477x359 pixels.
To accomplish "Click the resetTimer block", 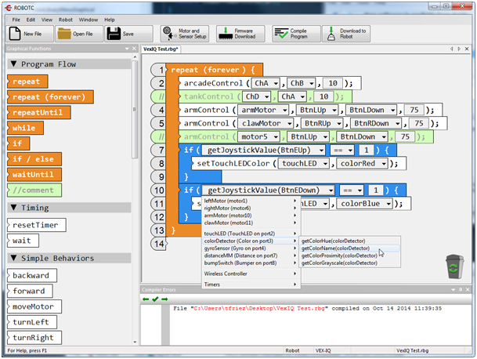I will click(37, 225).
